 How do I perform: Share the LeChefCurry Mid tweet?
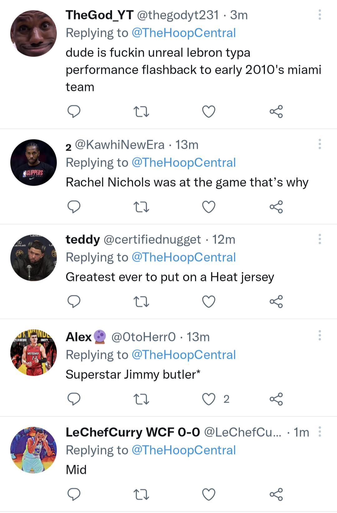point(276,494)
